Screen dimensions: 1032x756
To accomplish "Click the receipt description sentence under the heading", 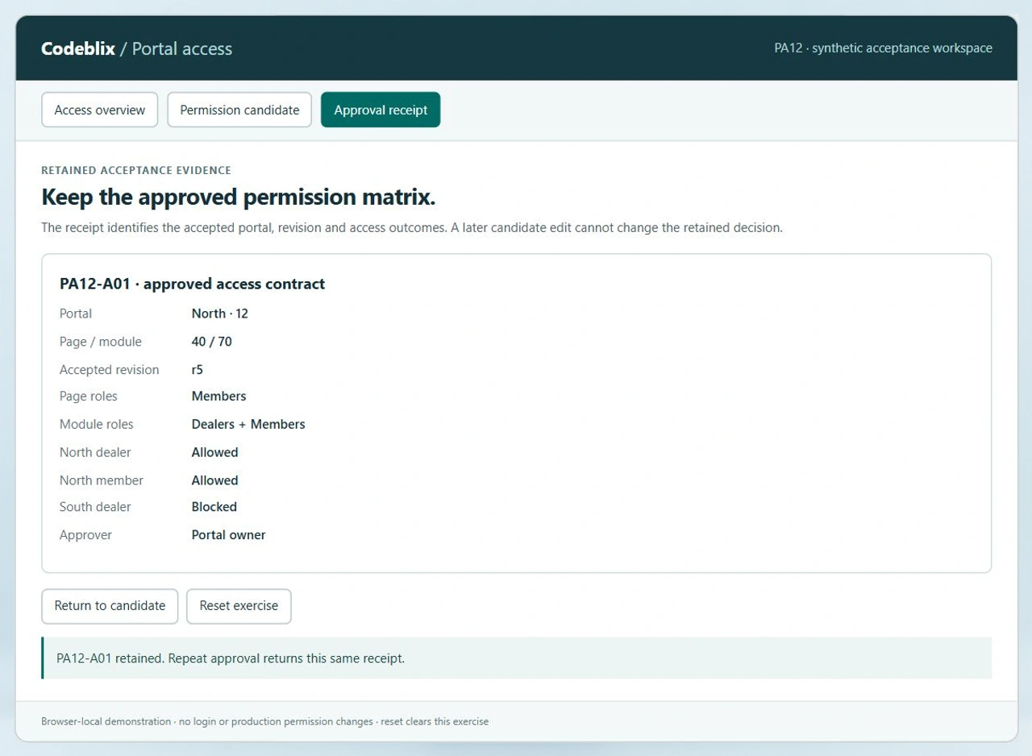I will point(412,228).
